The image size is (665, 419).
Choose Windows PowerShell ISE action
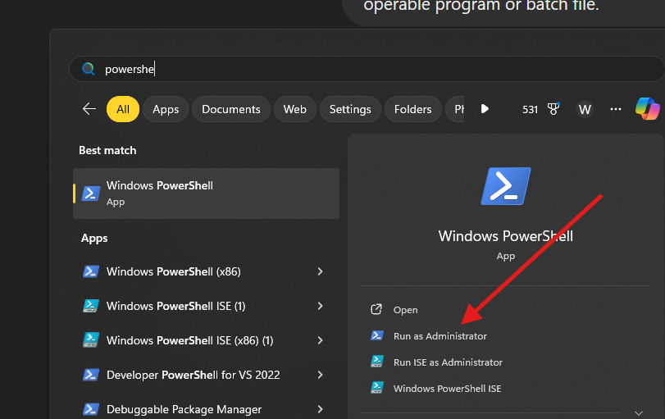coord(448,389)
